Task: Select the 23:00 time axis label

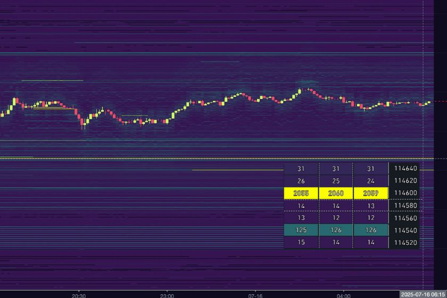Action: tap(167, 294)
